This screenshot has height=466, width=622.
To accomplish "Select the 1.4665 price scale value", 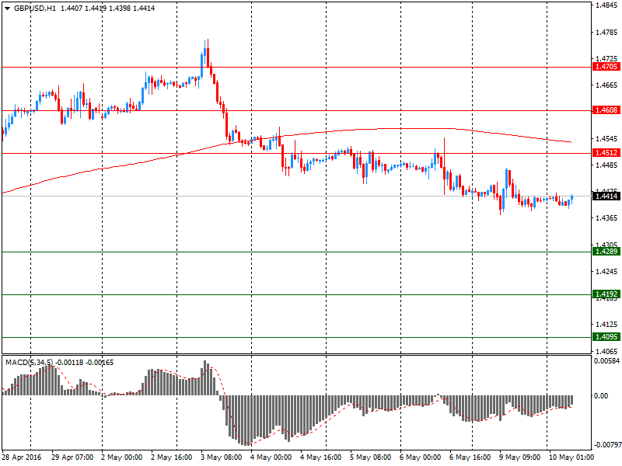I will (x=607, y=85).
